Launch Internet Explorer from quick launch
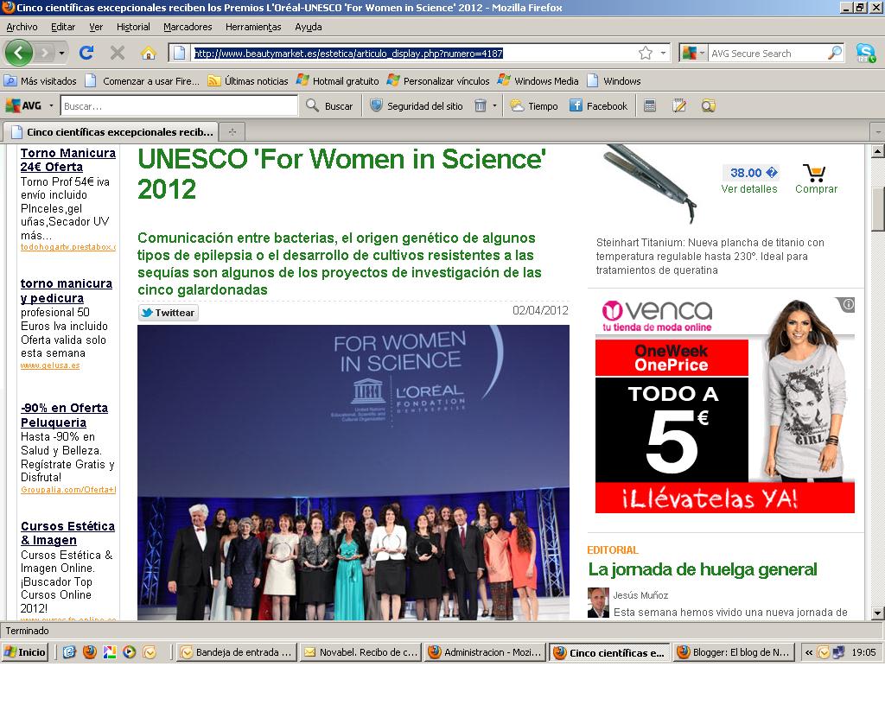Image resolution: width=885 pixels, height=705 pixels. coord(69,652)
